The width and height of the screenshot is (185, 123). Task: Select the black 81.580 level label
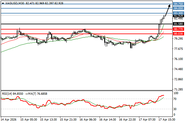179,24
